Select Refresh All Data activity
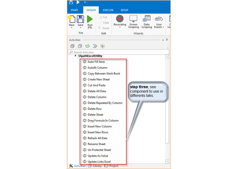238x169 pixels. 95,138
